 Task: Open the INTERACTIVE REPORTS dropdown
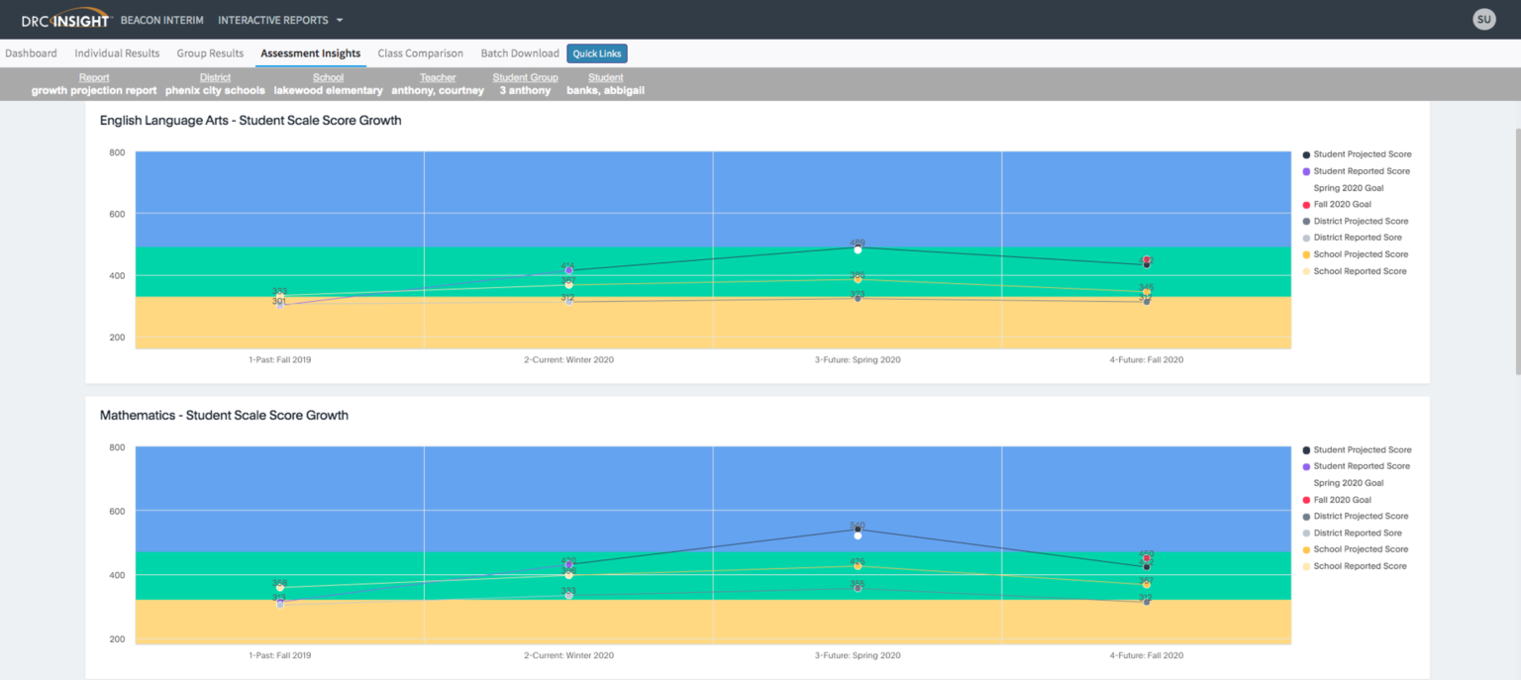(280, 19)
